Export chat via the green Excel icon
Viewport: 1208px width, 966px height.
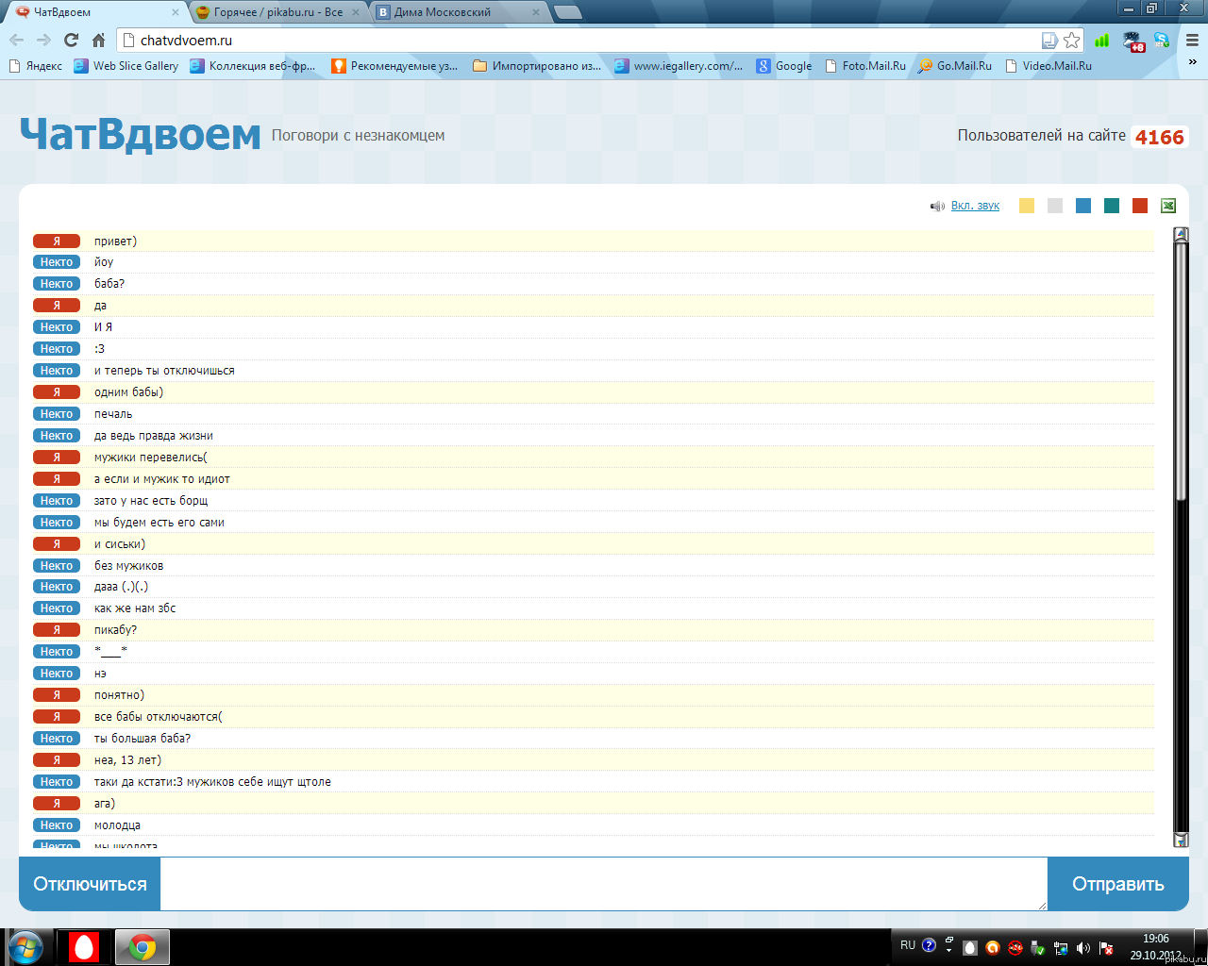tap(1167, 206)
